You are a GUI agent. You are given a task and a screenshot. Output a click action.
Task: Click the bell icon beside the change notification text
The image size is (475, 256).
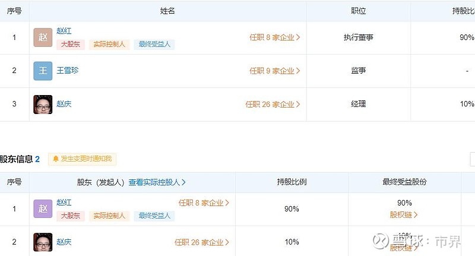[56, 159]
